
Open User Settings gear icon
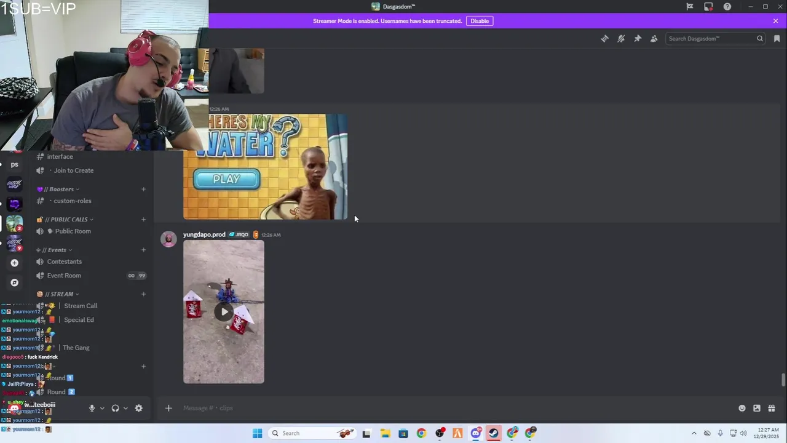coord(138,408)
